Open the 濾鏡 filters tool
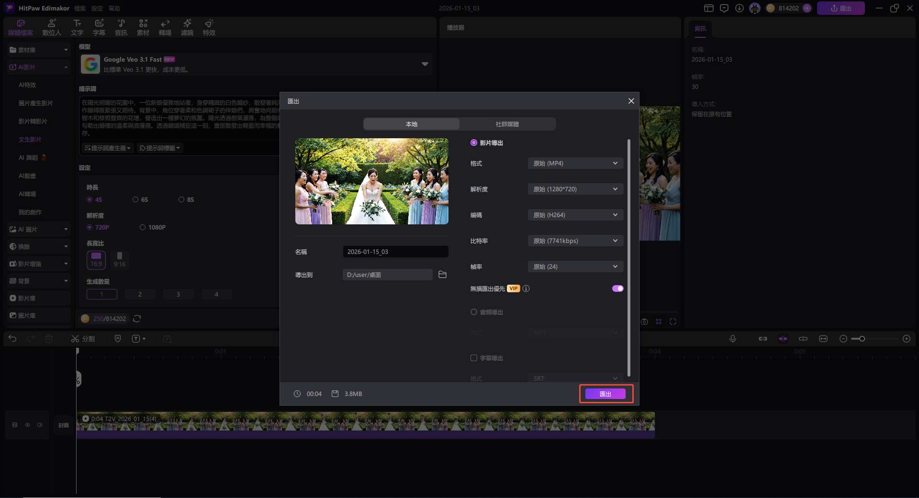The image size is (919, 498). (x=187, y=27)
